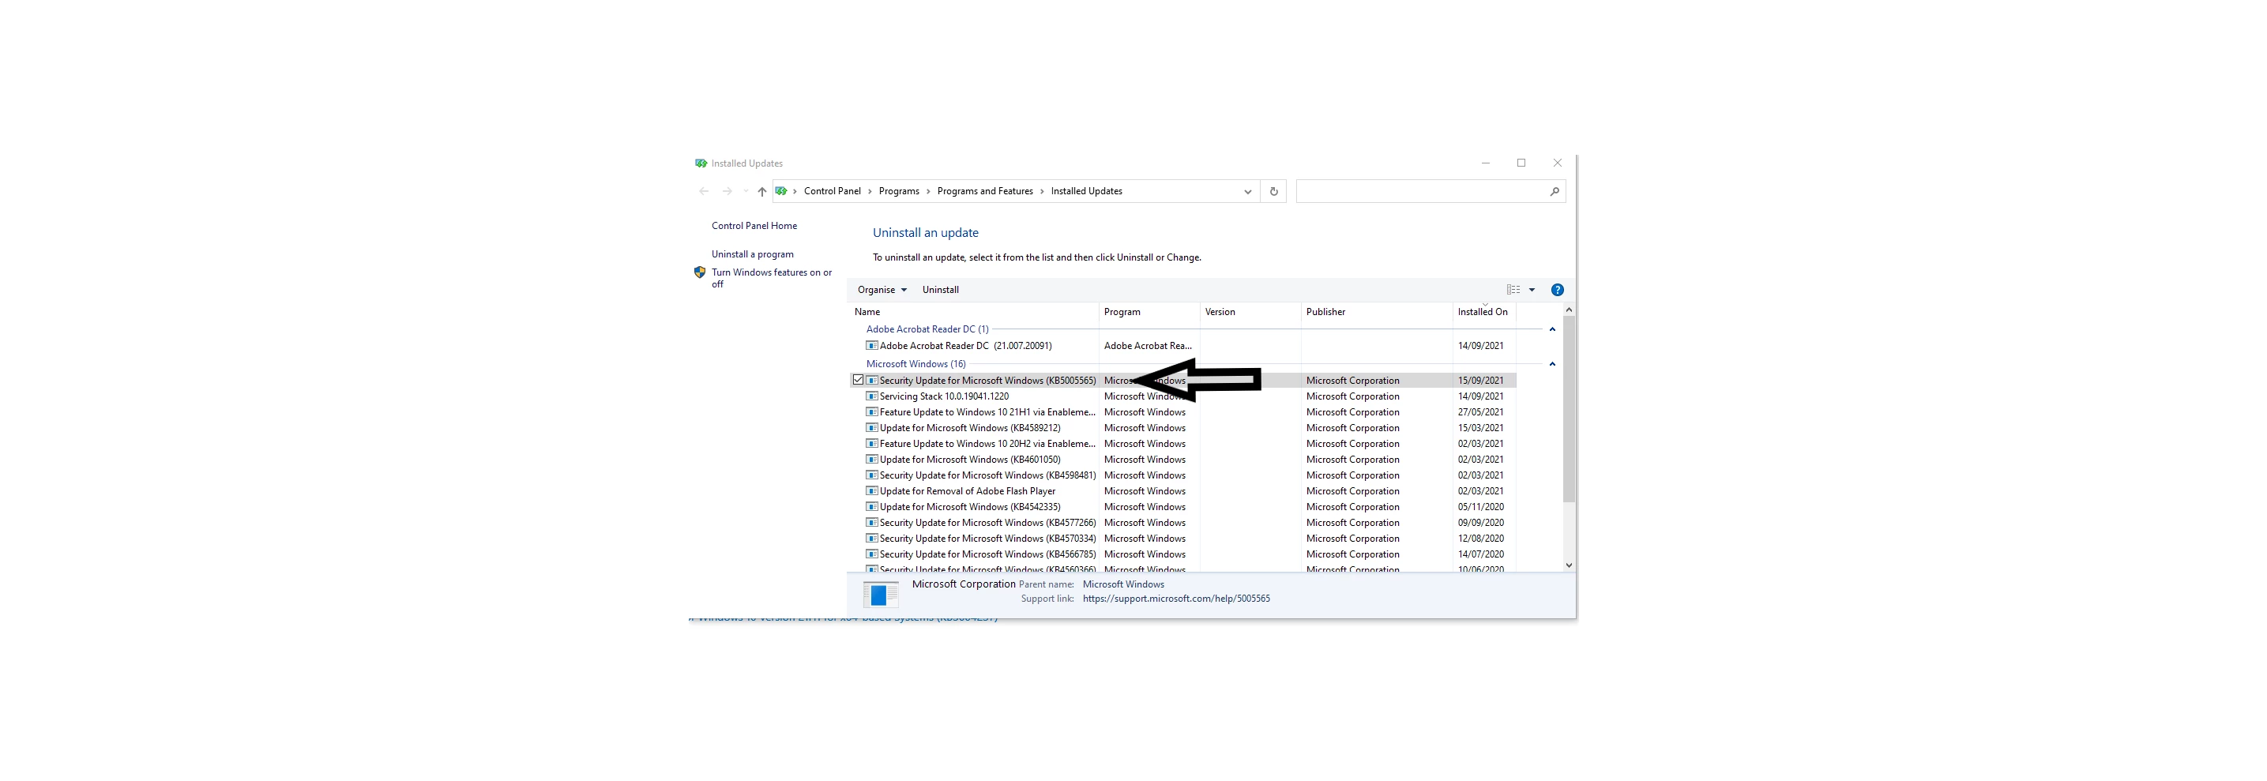Open Control Panel Home link
Viewport: 2267px width, 781px height.
pyautogui.click(x=754, y=226)
